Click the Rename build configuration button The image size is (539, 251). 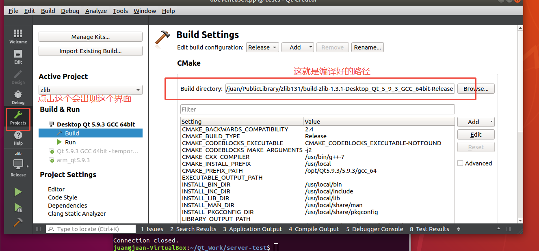[368, 47]
